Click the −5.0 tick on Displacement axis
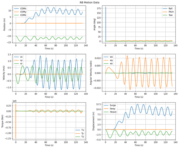The height and width of the screenshot is (148, 179). click(98, 140)
